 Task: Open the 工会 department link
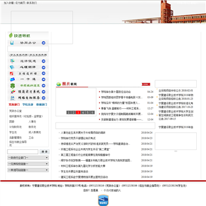(31, 137)
